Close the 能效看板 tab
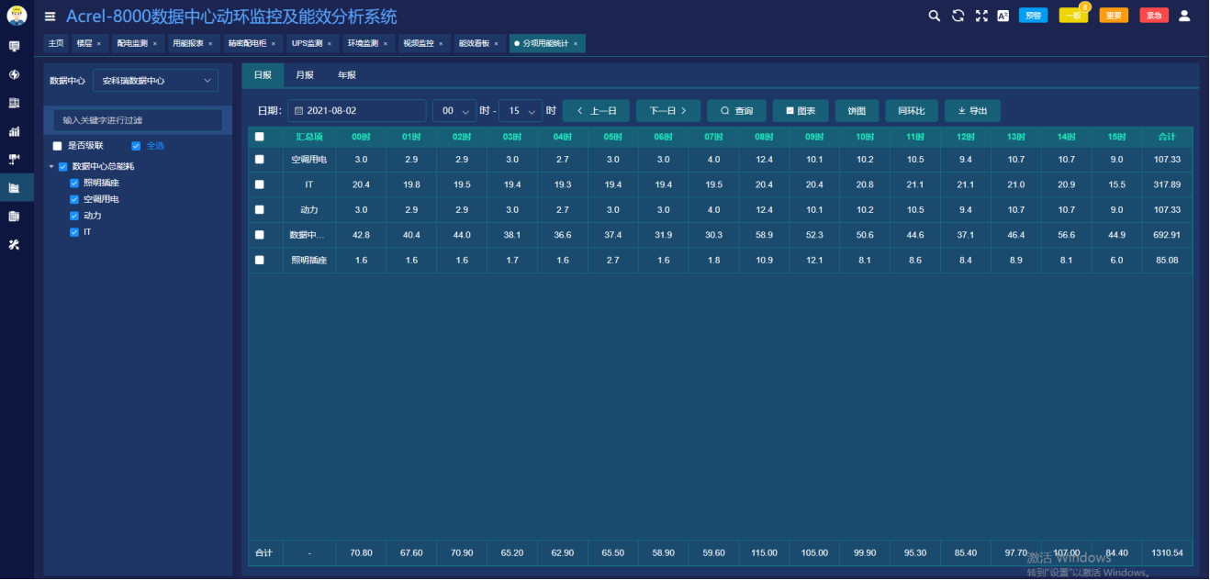 [497, 44]
